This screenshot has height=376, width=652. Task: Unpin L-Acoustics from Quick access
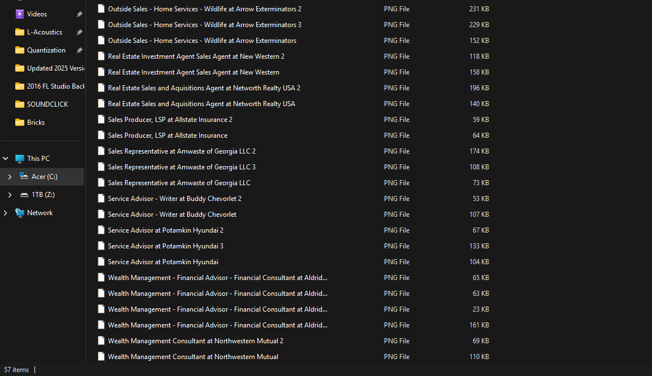click(80, 32)
